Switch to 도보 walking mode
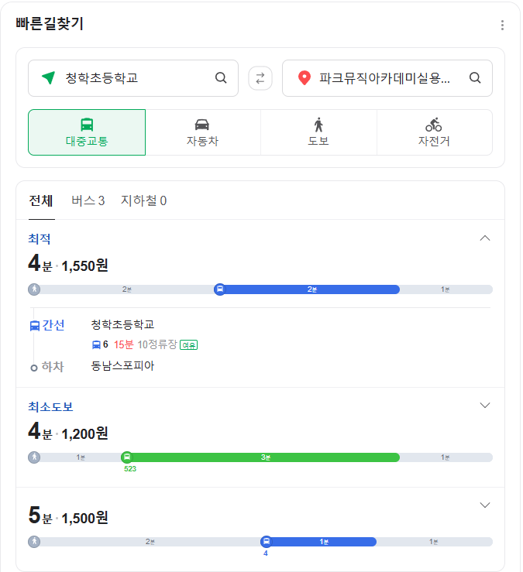 tap(318, 132)
